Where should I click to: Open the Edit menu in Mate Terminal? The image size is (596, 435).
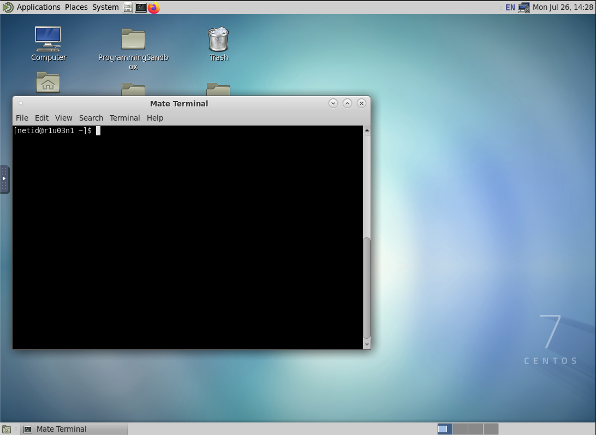42,118
